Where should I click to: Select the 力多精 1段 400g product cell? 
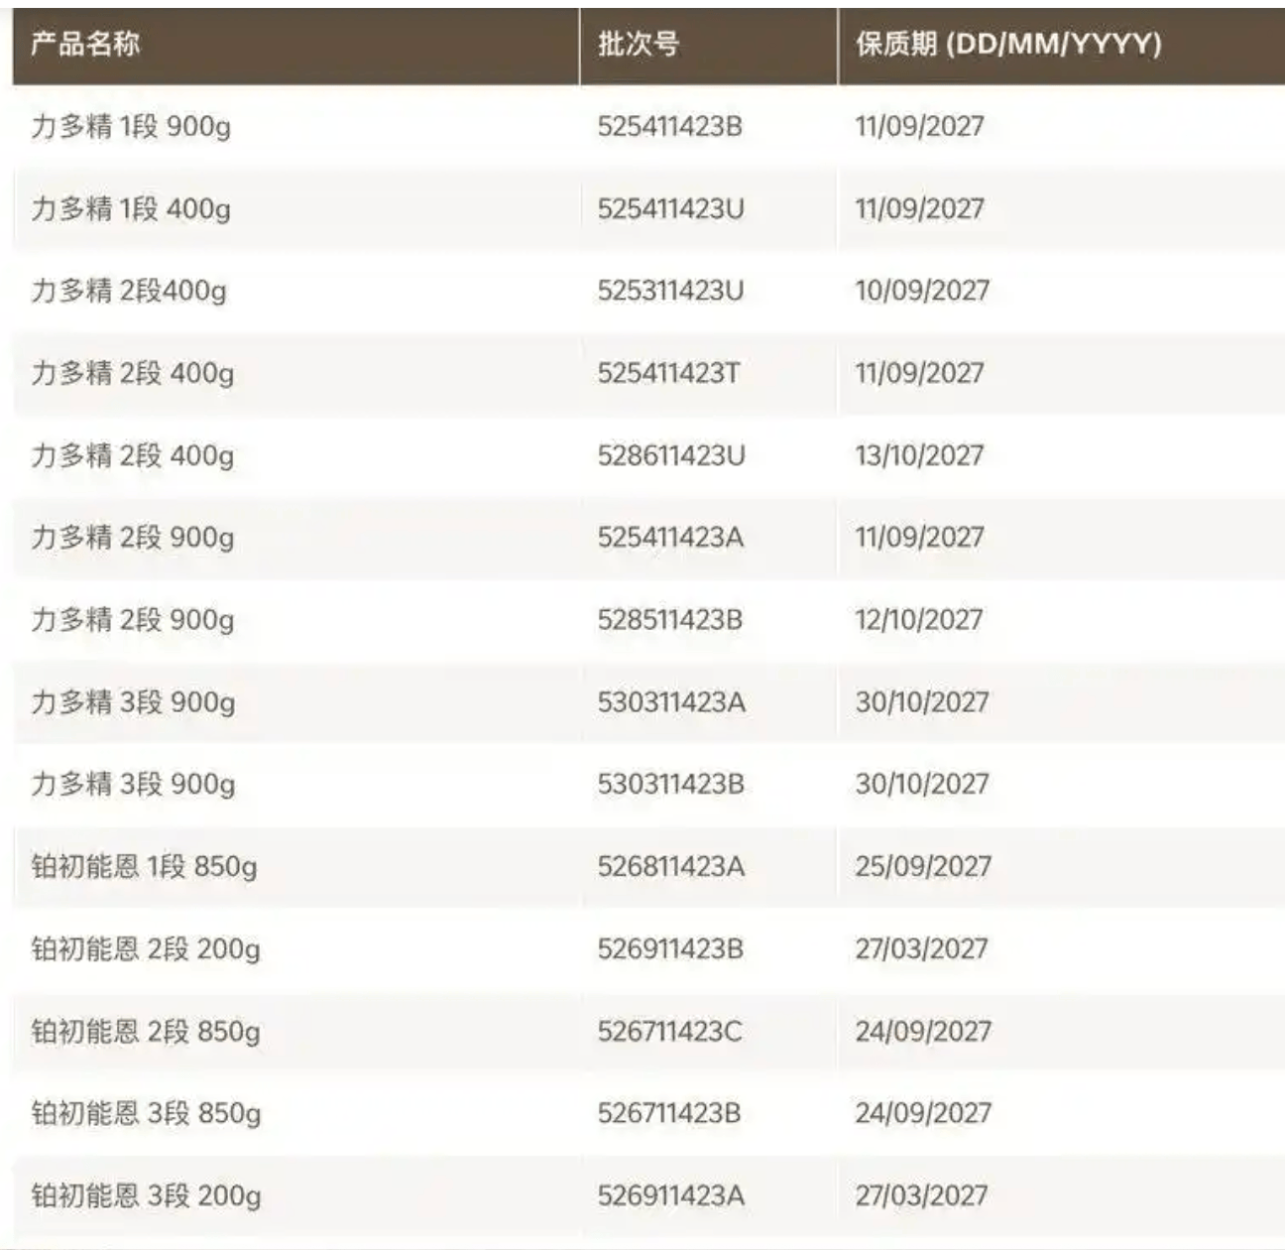point(131,209)
